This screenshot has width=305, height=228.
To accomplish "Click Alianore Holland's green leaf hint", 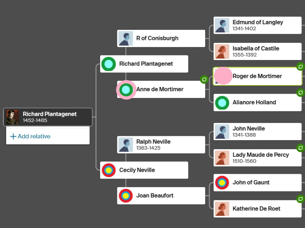I will click(x=300, y=93).
